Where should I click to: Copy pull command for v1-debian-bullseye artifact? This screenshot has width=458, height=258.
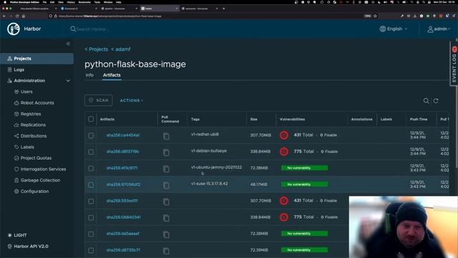coord(166,153)
